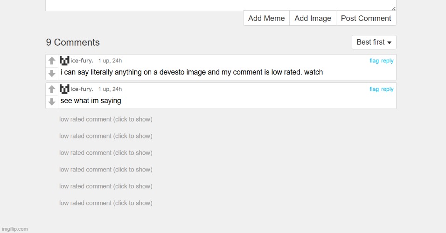Viewport: 446px width, 233px height.
Task: Open ice-fury username on first comment
Action: coord(82,61)
